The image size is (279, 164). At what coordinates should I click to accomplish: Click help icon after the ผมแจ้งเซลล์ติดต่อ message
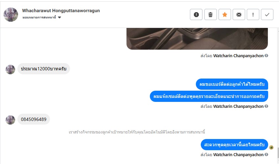click(x=267, y=106)
